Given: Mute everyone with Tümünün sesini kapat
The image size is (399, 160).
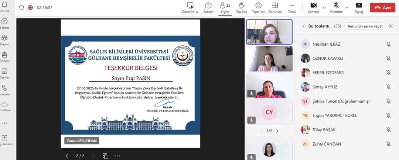Looking at the screenshot, I should pos(365,26).
